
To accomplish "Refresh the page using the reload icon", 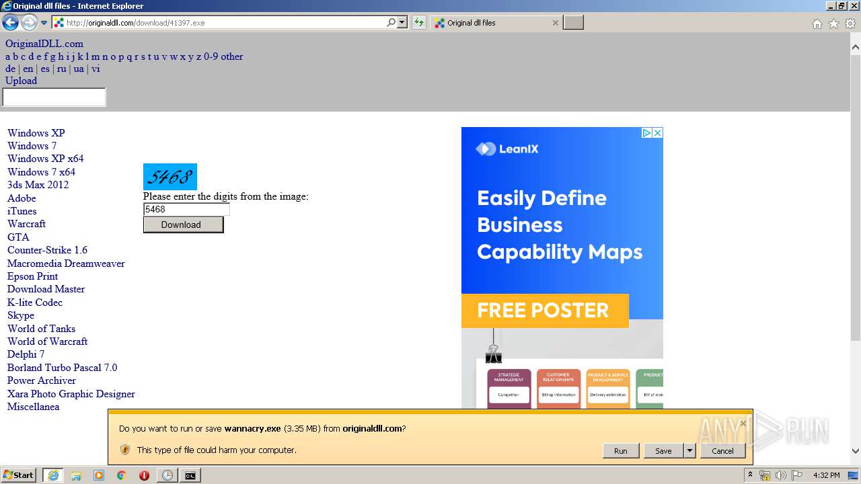I will [x=419, y=22].
